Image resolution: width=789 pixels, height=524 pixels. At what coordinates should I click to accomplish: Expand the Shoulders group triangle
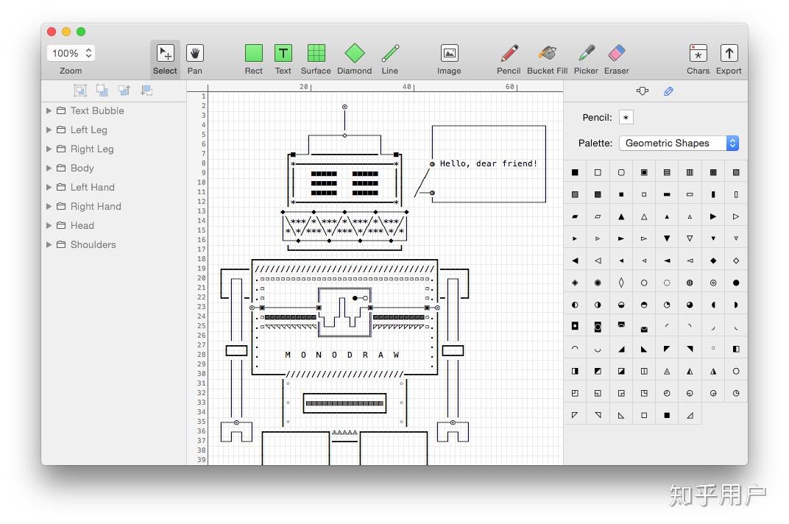pos(49,244)
